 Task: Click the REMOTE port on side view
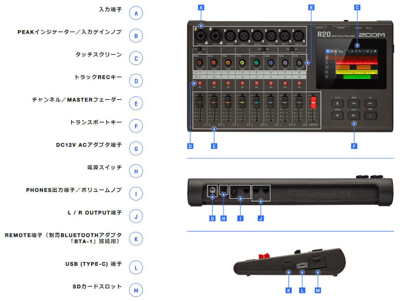pos(288,264)
